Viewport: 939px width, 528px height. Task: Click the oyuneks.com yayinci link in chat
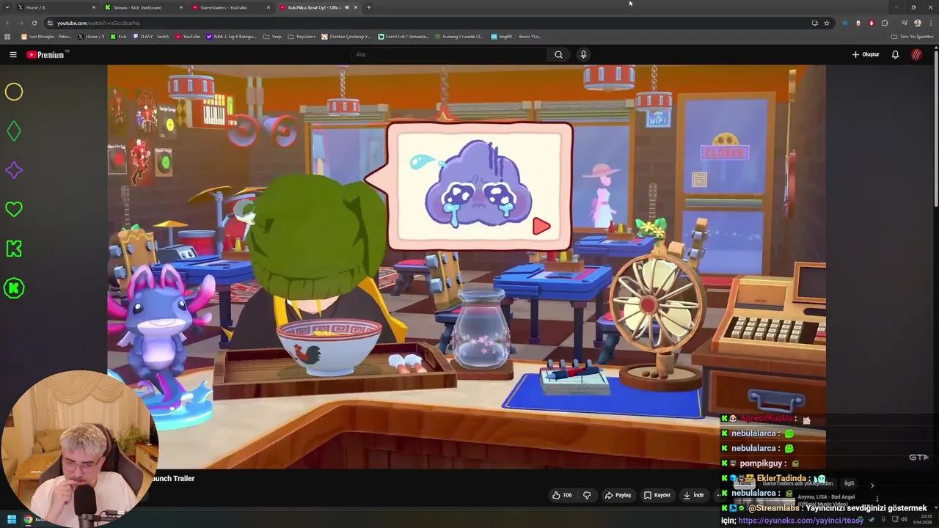click(800, 521)
